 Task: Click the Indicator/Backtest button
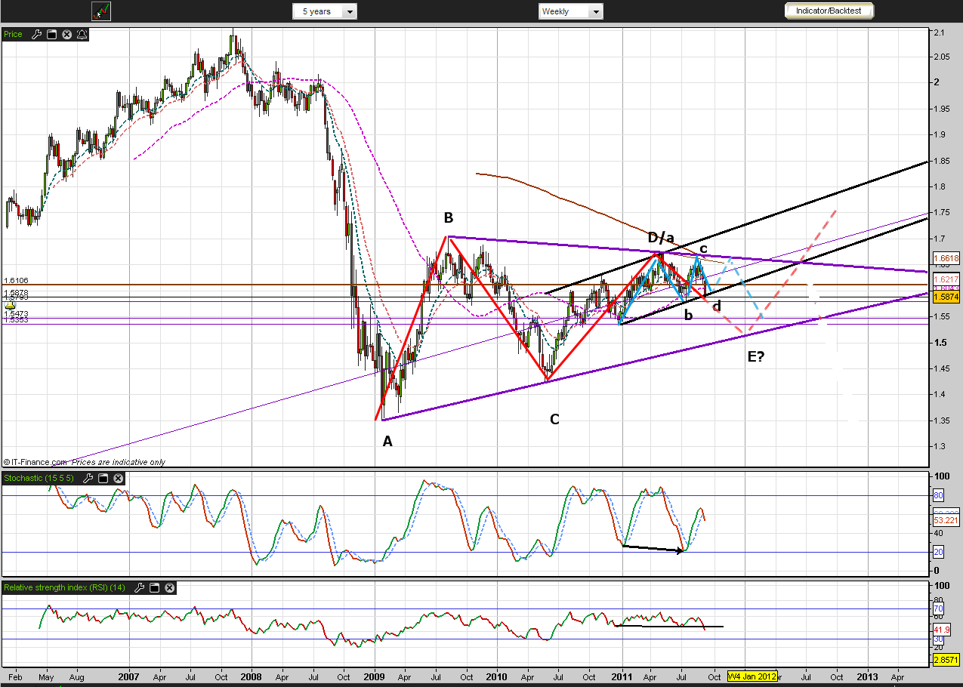[x=829, y=11]
